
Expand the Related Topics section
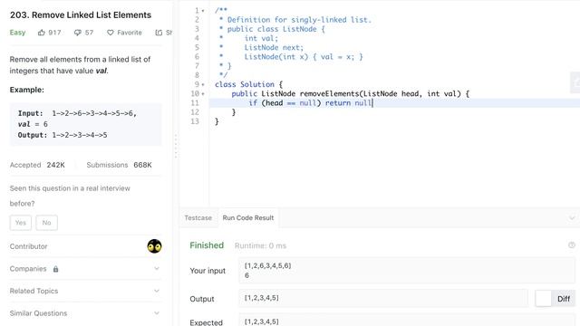click(157, 291)
